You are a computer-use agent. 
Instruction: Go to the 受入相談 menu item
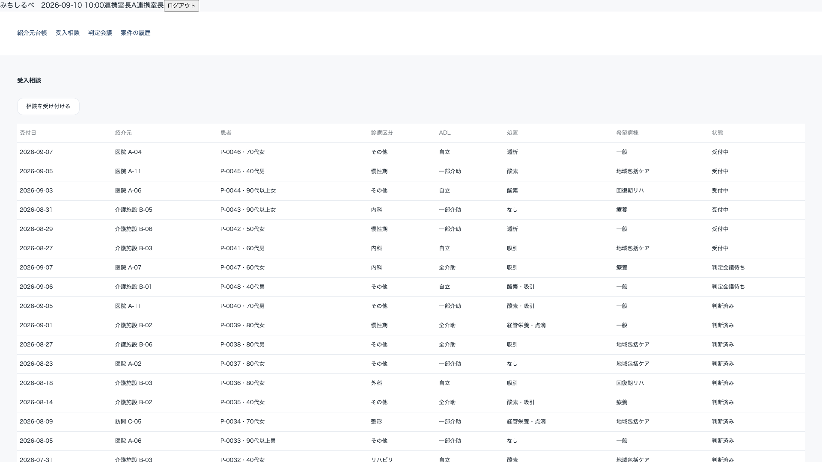[68, 33]
